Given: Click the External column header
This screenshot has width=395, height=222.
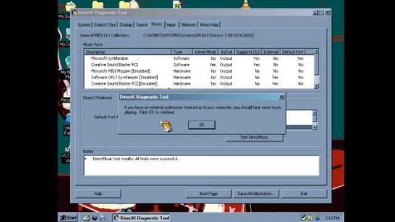Looking at the screenshot, I should click(x=271, y=52).
